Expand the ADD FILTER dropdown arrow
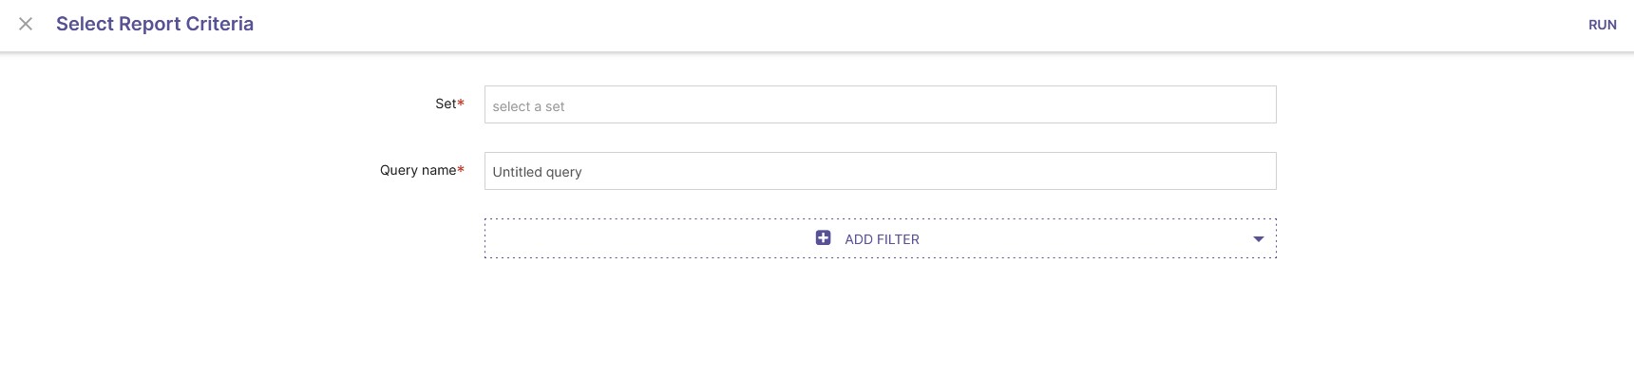Screen dimensions: 1634x377 point(1258,239)
